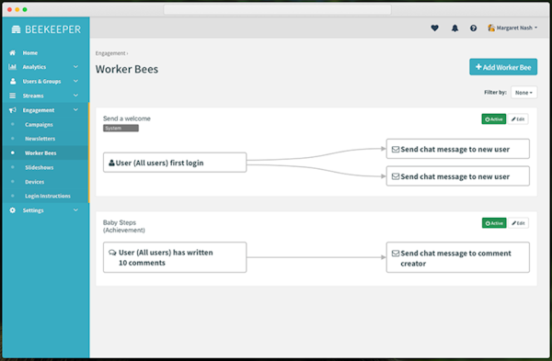Click the Streams list icon
The height and width of the screenshot is (361, 552).
coord(12,96)
